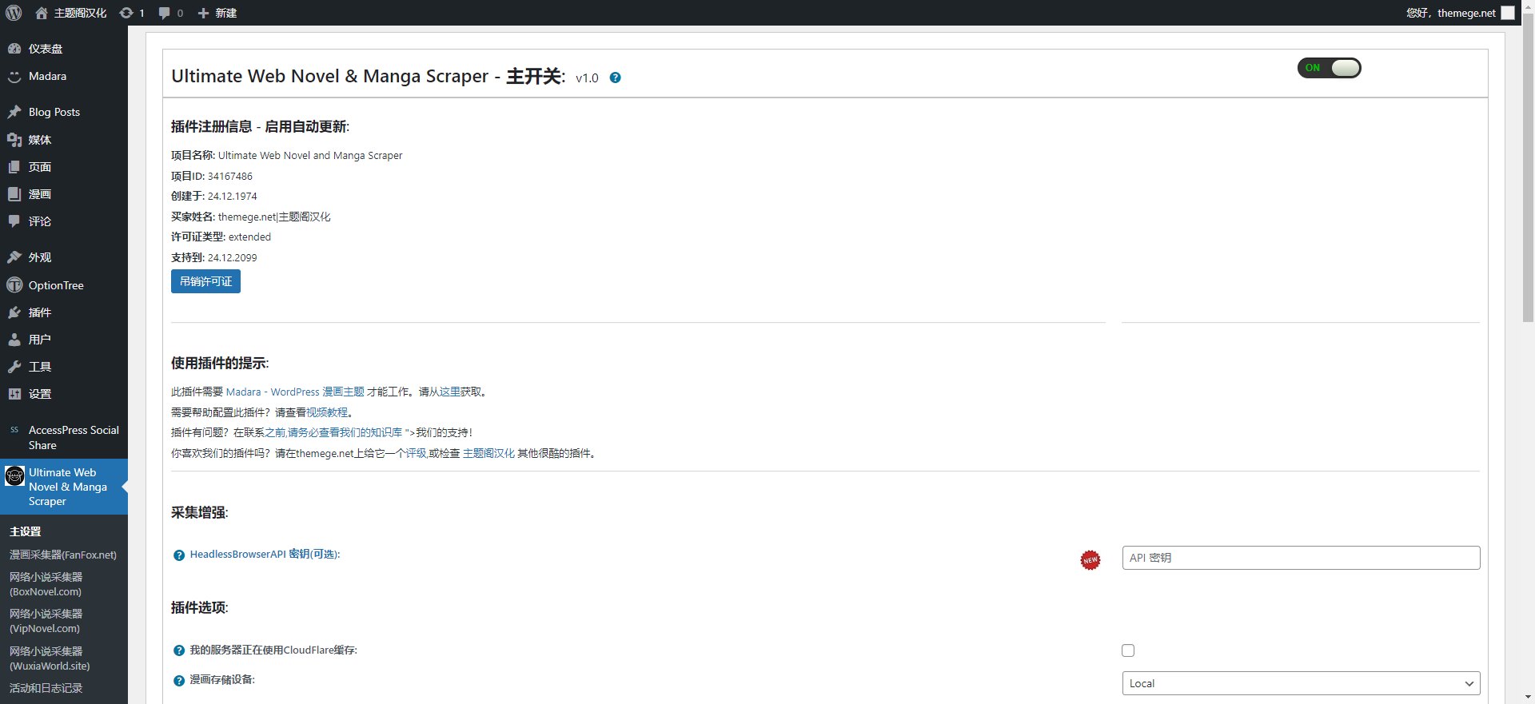Image resolution: width=1535 pixels, height=704 pixels.
Task: Click the OptionTree icon
Action: (x=14, y=285)
